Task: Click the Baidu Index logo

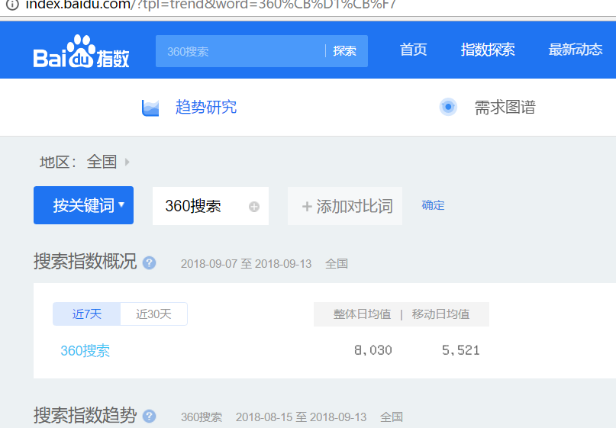Action: point(82,51)
